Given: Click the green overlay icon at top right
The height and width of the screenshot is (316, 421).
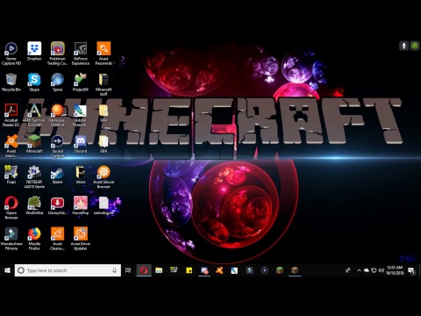Looking at the screenshot, I should (415, 46).
